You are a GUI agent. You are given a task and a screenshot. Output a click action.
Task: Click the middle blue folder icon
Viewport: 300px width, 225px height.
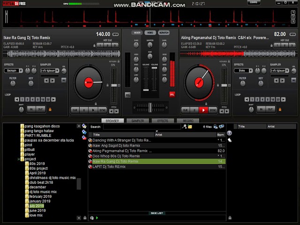pyautogui.click(x=84, y=132)
